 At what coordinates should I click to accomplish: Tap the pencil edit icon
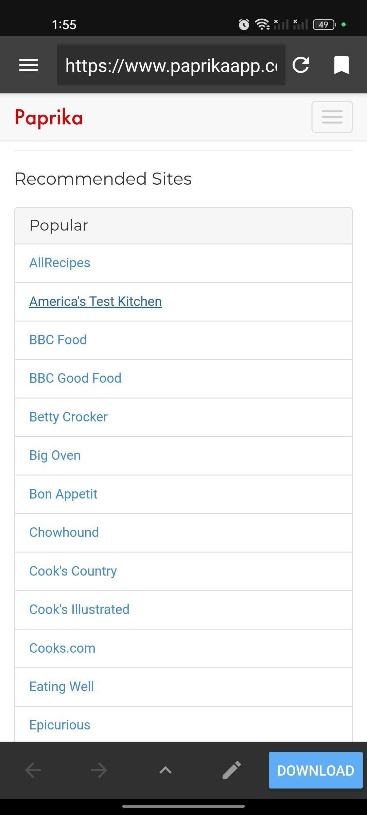[x=231, y=770]
